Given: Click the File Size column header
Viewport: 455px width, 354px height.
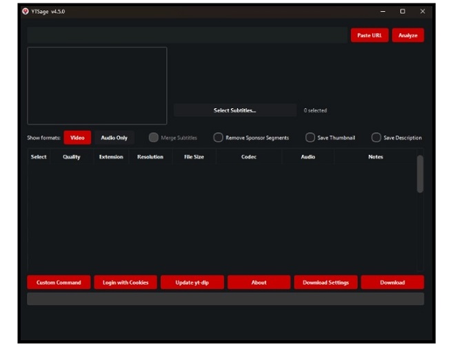Looking at the screenshot, I should pos(194,157).
